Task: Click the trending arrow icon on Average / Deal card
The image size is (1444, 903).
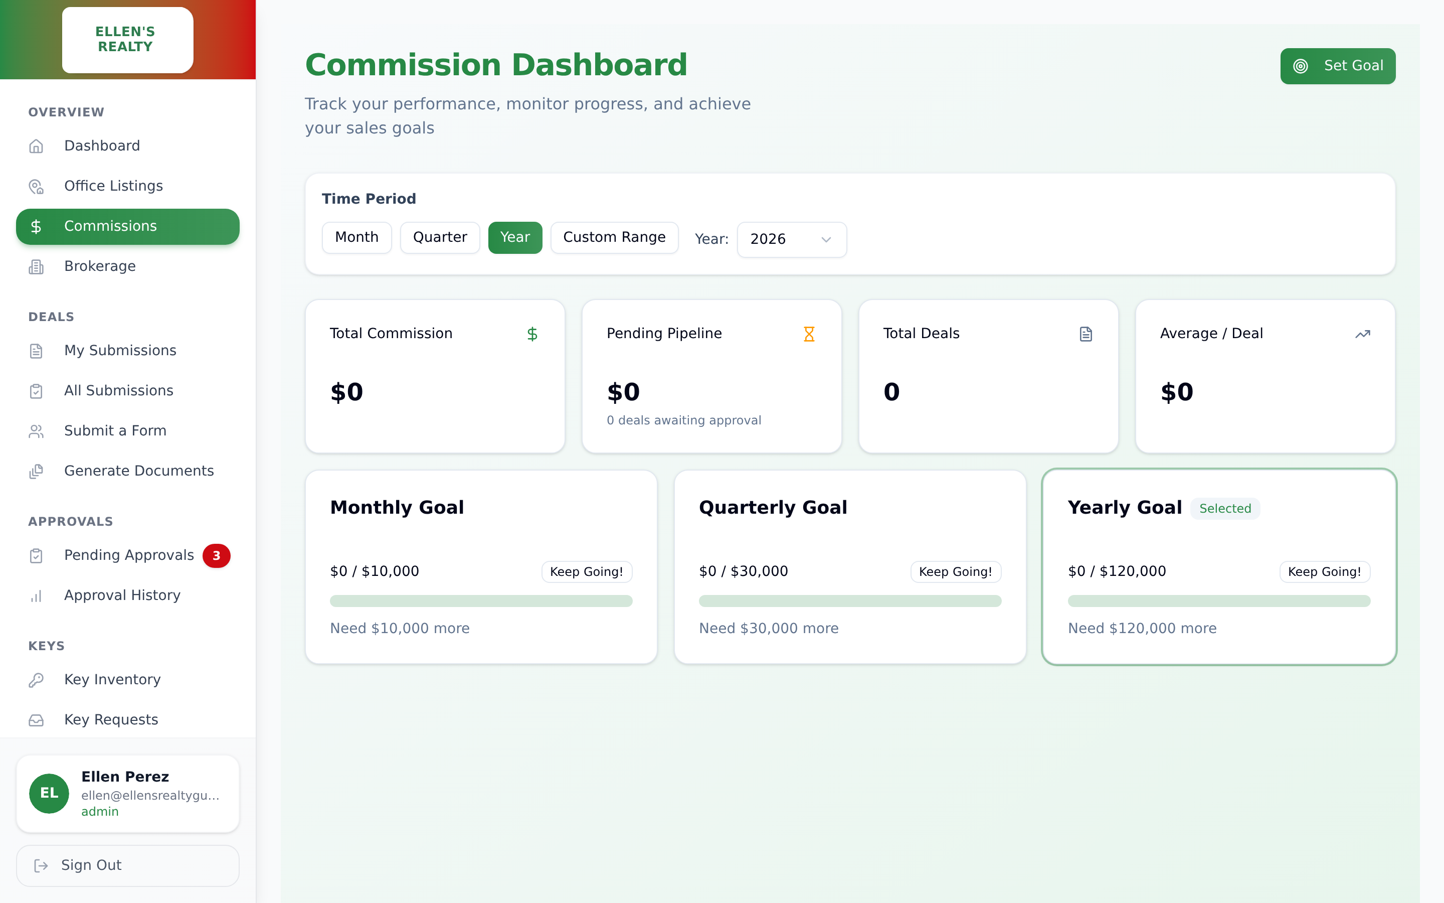Action: click(1363, 334)
